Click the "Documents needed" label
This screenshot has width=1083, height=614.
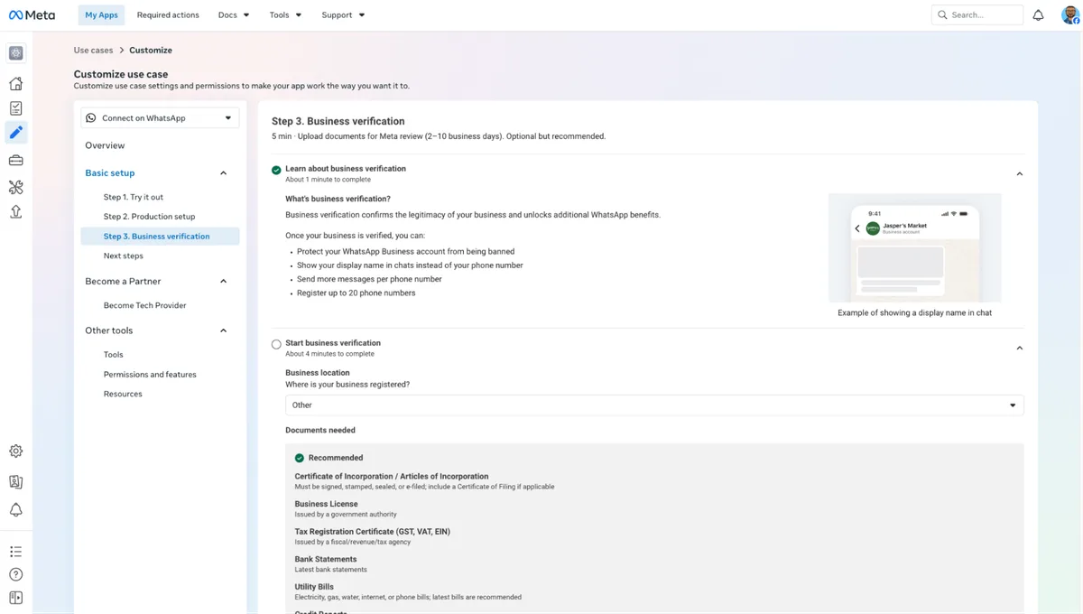pos(320,431)
